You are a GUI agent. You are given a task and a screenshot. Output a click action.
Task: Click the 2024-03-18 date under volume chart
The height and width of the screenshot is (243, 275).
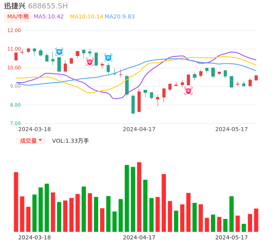(x=34, y=237)
